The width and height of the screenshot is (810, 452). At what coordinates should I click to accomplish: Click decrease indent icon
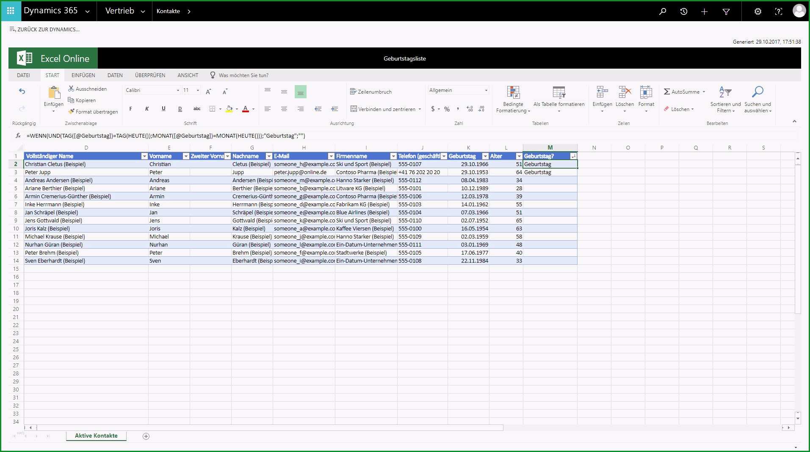pos(318,109)
